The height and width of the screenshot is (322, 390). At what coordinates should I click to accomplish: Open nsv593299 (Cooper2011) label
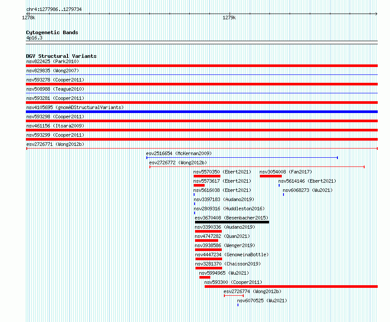point(55,135)
